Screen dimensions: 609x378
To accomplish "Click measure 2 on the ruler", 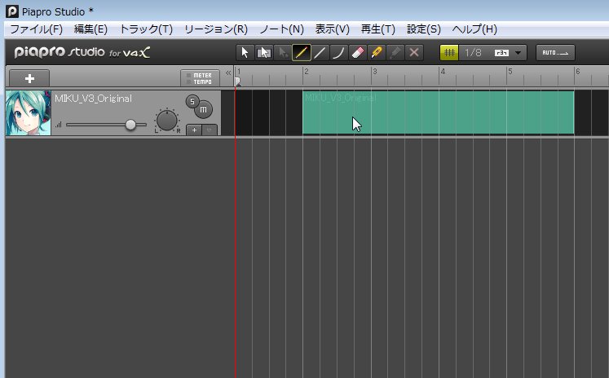I will (307, 72).
